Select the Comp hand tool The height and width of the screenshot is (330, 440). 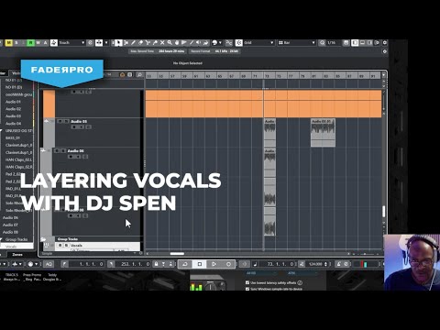177,43
